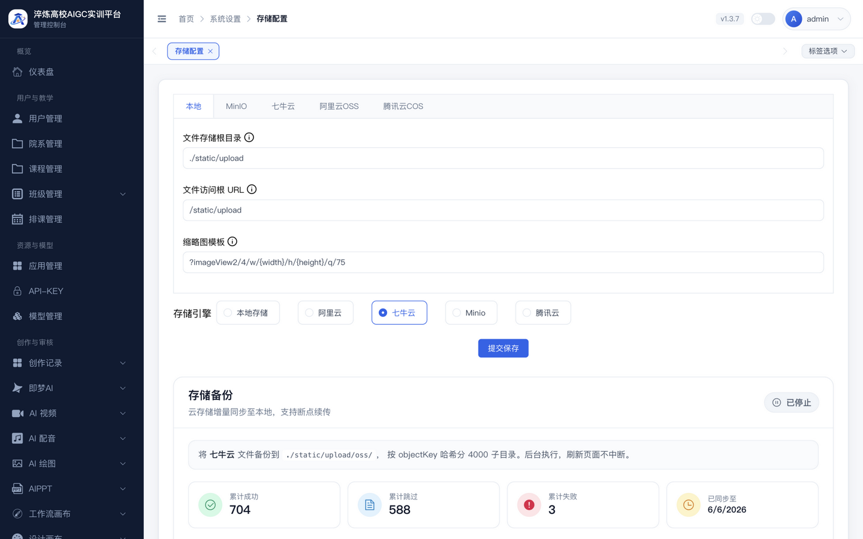Viewport: 863px width, 539px height.
Task: Switch to the 七牛云 config tab
Action: click(x=283, y=106)
